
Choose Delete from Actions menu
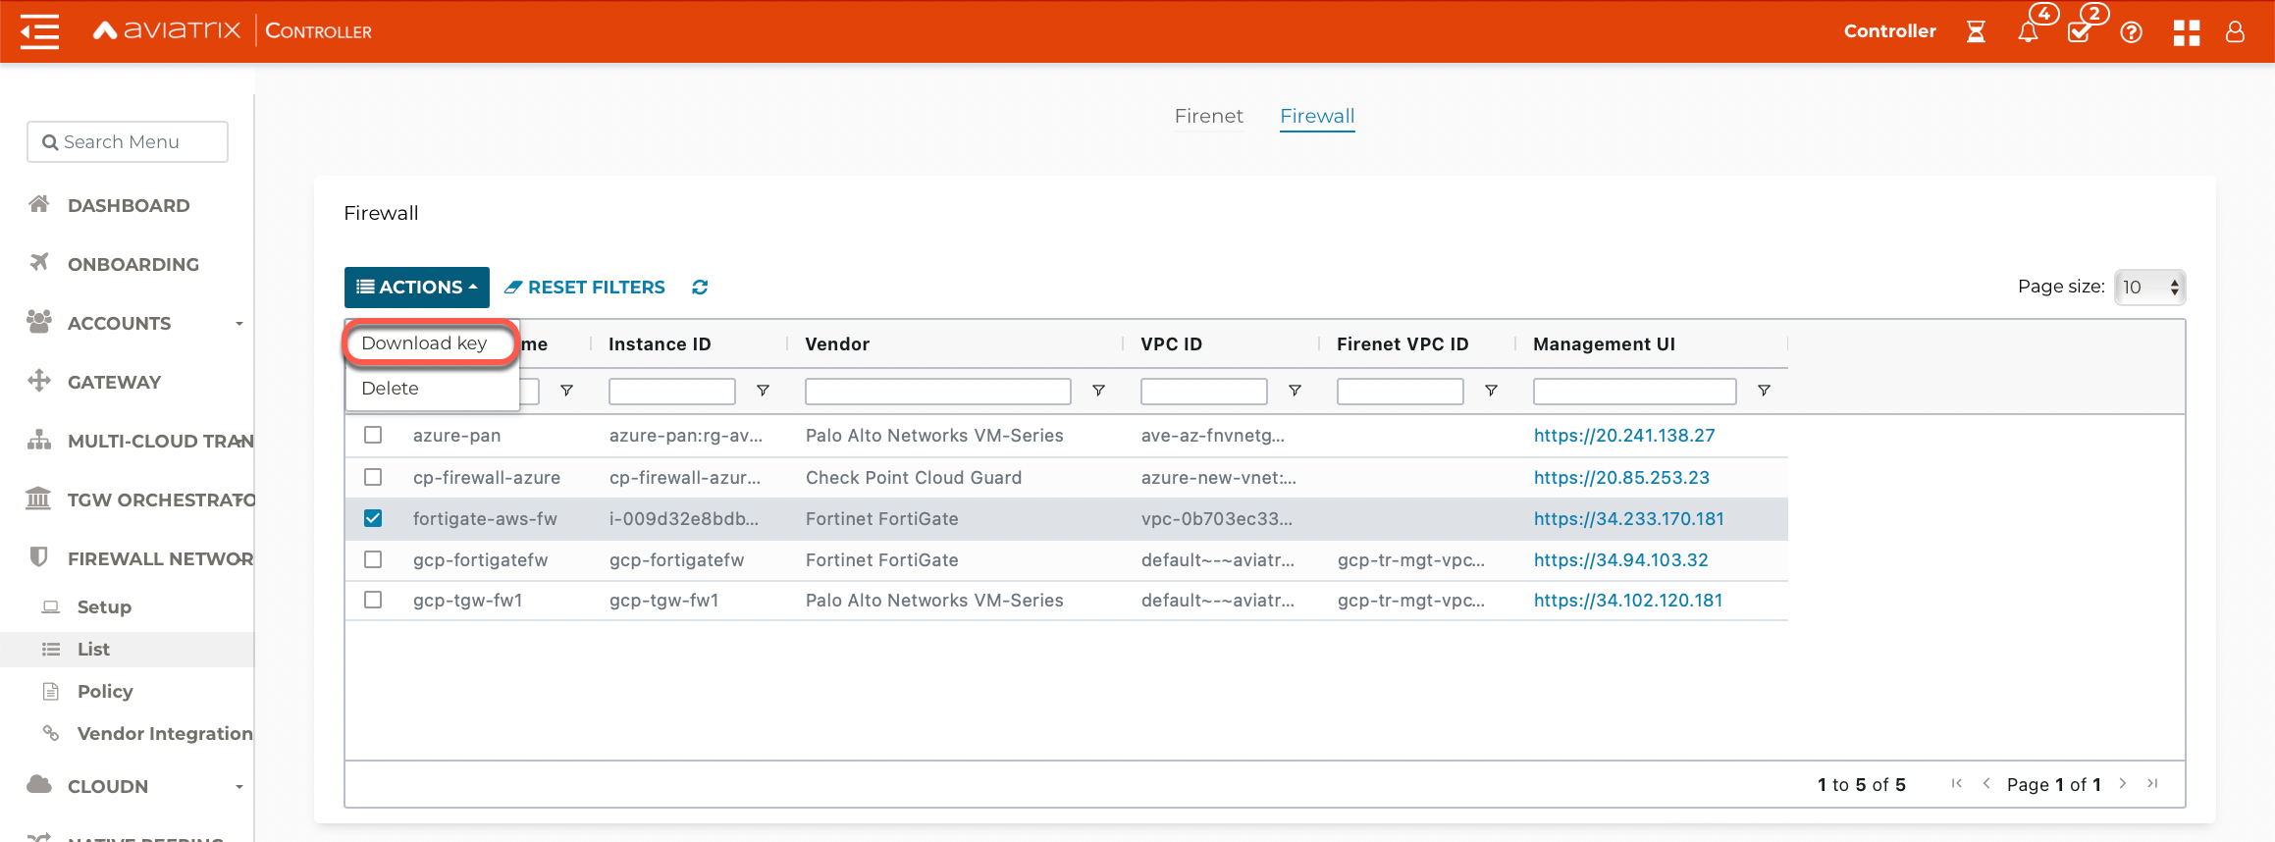[x=390, y=389]
